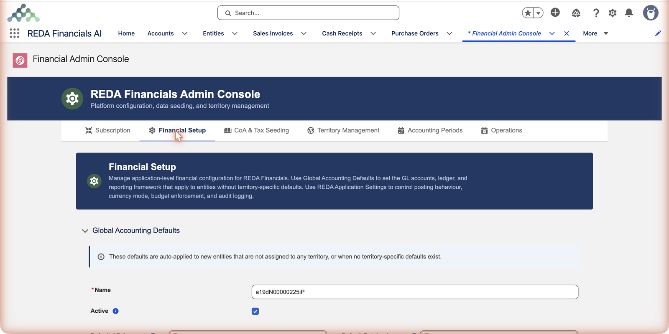Close the Financial Admin Console tab

click(567, 33)
